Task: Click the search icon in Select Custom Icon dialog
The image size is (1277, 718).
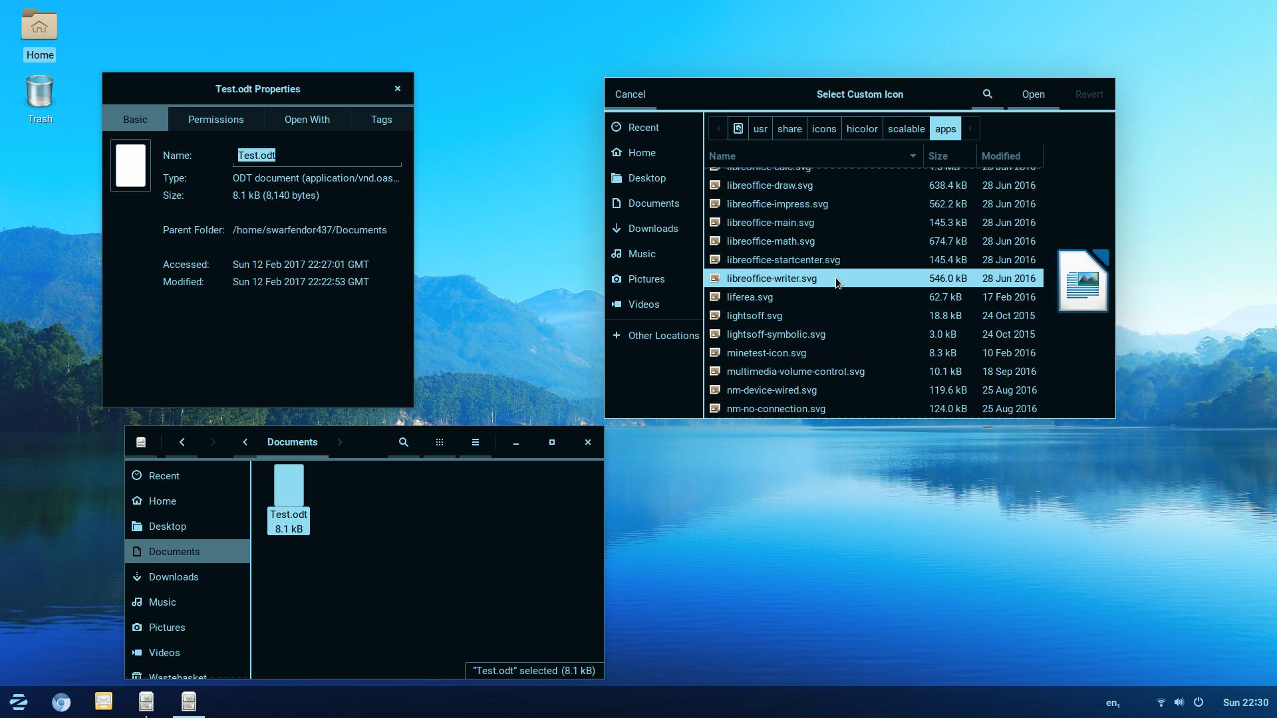Action: pos(987,94)
